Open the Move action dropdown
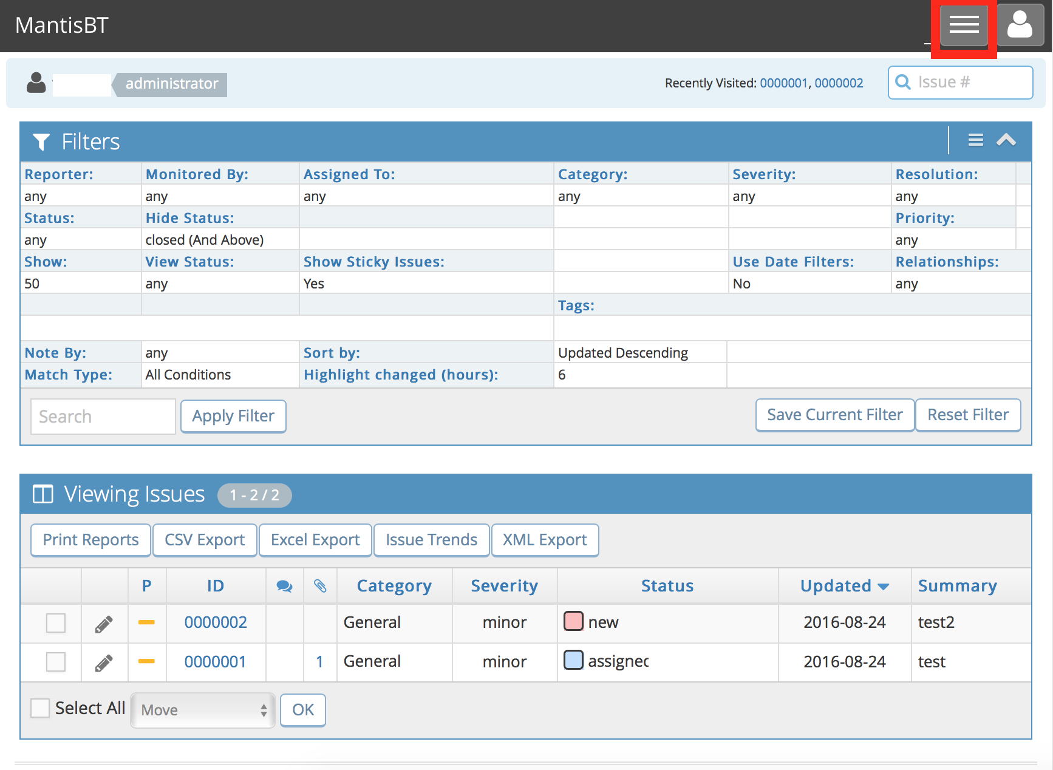The height and width of the screenshot is (770, 1053). 203,710
